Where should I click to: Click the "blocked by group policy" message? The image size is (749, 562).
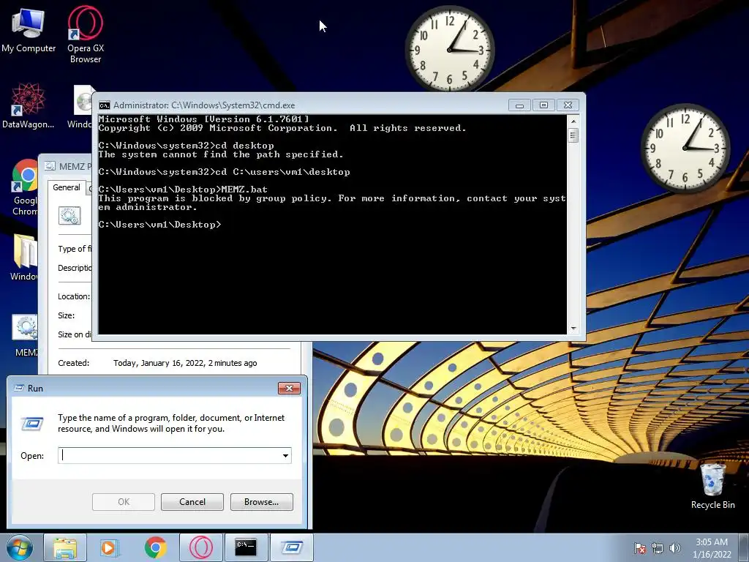coord(332,203)
